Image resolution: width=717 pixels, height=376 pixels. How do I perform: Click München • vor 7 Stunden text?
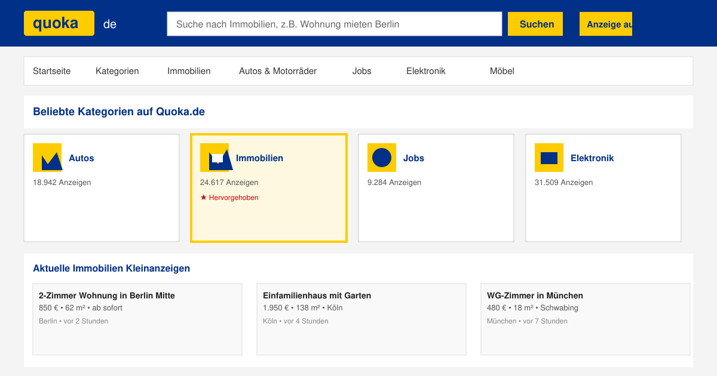pos(527,321)
